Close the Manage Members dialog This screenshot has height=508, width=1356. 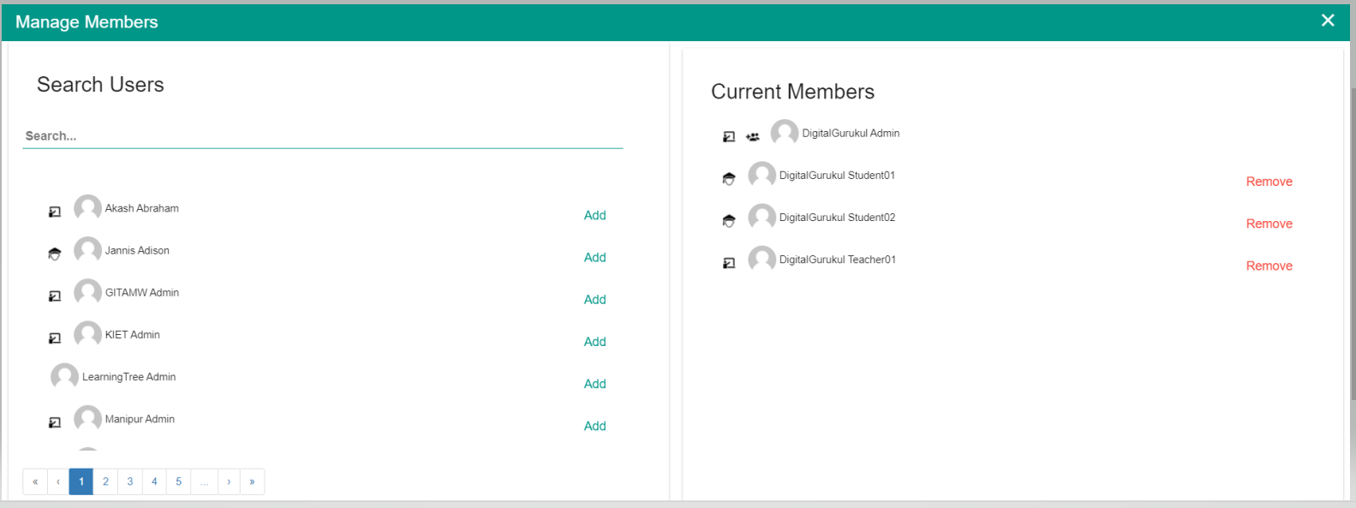tap(1327, 21)
